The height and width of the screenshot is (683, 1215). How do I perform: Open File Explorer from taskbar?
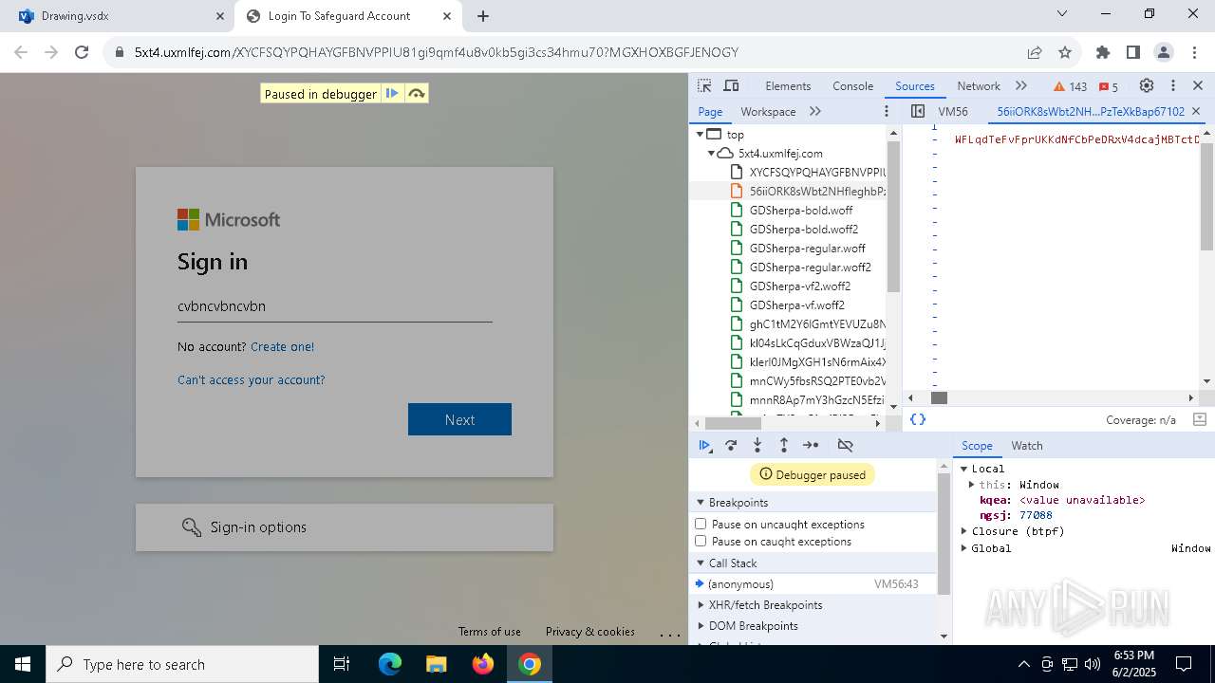pyautogui.click(x=436, y=664)
